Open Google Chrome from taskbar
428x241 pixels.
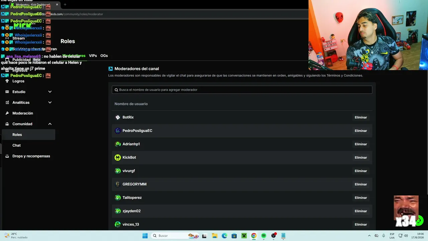(254, 236)
